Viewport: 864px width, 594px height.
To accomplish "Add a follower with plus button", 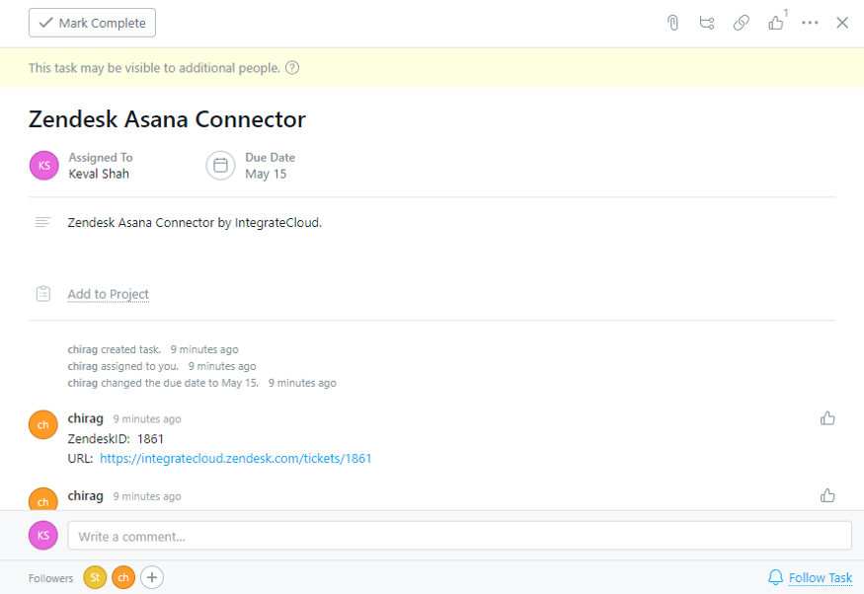I will pyautogui.click(x=152, y=577).
